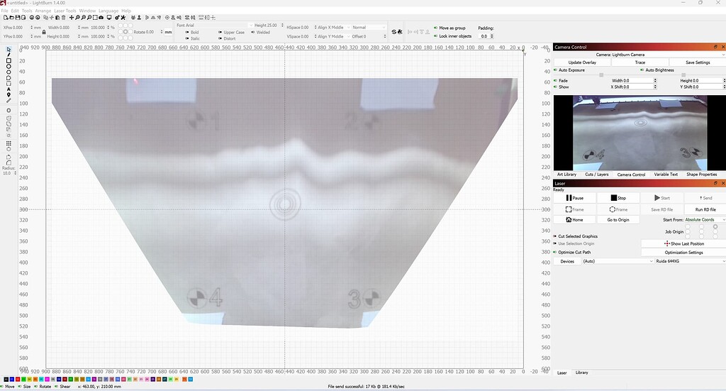Click the Go to Origin button

coord(618,219)
